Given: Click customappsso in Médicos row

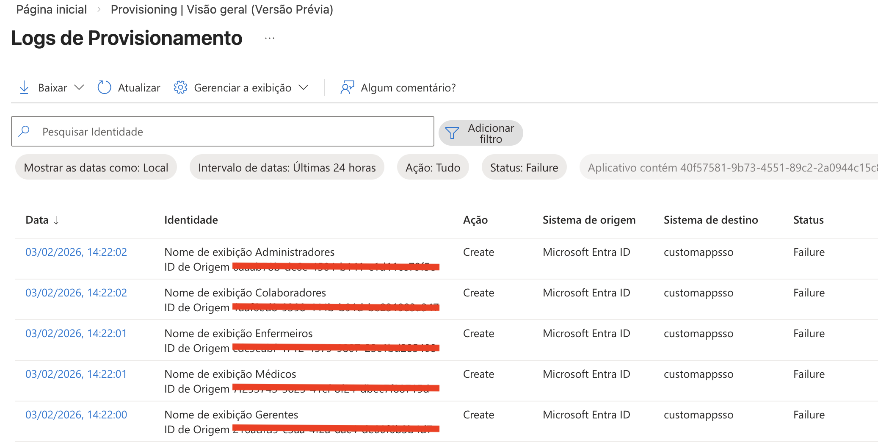Looking at the screenshot, I should (699, 375).
